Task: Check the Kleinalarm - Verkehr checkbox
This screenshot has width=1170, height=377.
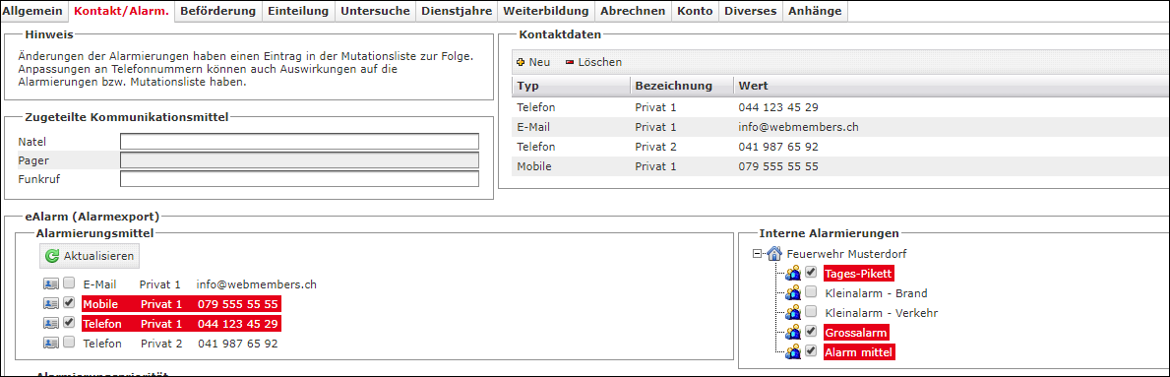Action: click(811, 311)
